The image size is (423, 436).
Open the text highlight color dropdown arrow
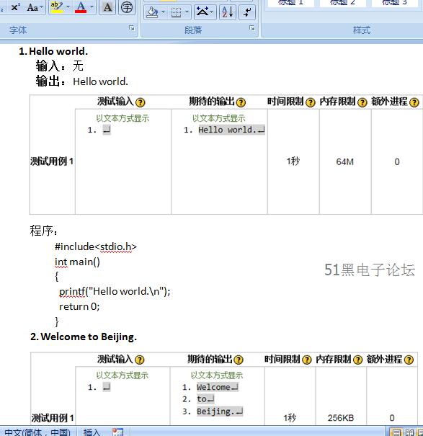click(x=68, y=7)
